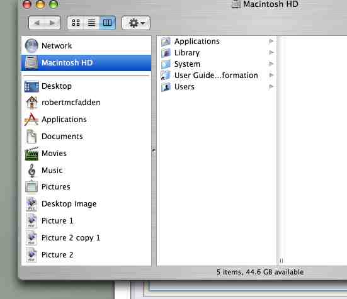Select the Picture 2 file icon
This screenshot has width=347, height=299.
click(31, 255)
